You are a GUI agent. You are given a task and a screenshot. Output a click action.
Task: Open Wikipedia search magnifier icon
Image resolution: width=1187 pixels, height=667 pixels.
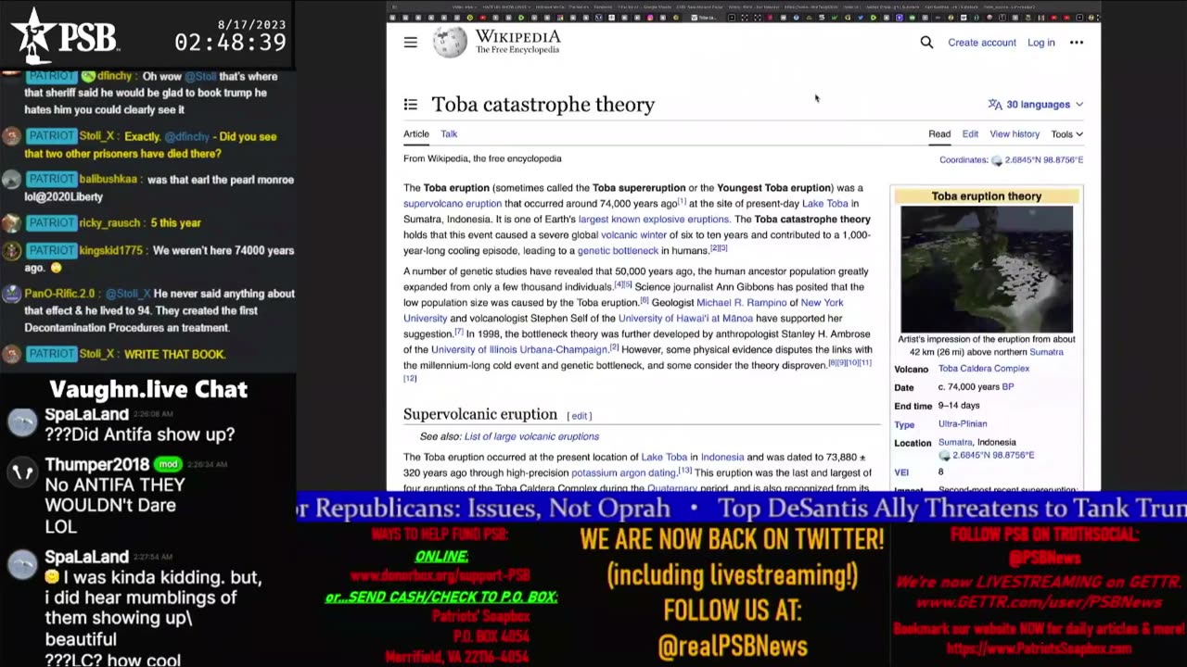tap(926, 43)
